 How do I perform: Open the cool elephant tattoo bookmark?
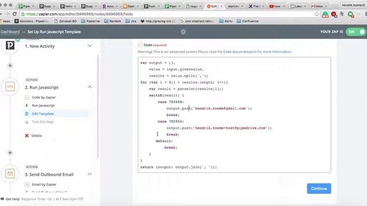[x=197, y=21]
